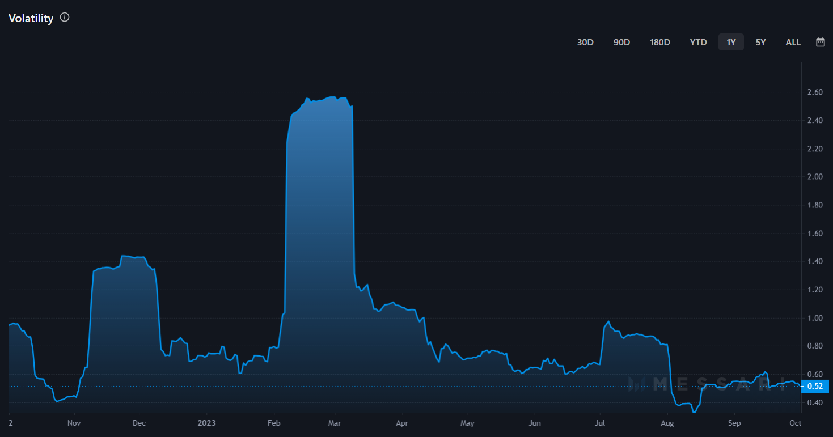Click the 1.60 y-axis label
Image resolution: width=833 pixels, height=437 pixels.
(815, 234)
